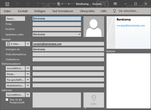Click the Position input field
The width and height of the screenshot is (151, 110).
coord(57,29)
